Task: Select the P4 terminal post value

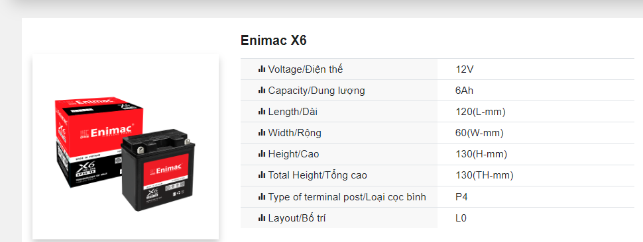Action: [461, 198]
